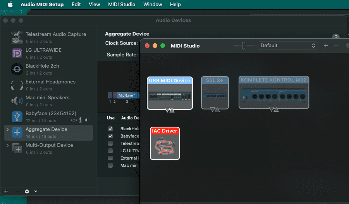Enable the Mac mini subdevice checkbox
Viewport: 349px width, 204px height.
tap(110, 165)
